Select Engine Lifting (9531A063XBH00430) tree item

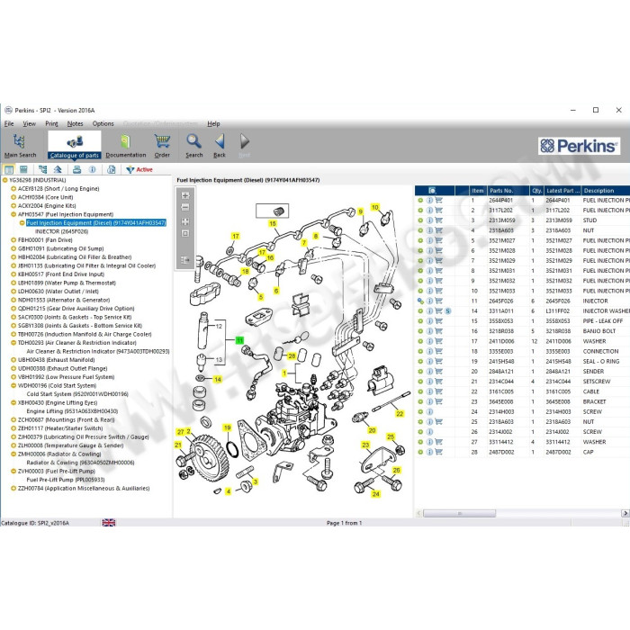pyautogui.click(x=72, y=411)
